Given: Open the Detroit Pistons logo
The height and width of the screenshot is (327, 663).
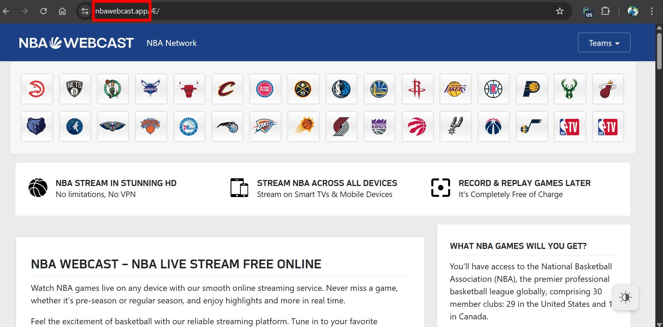Looking at the screenshot, I should (265, 89).
